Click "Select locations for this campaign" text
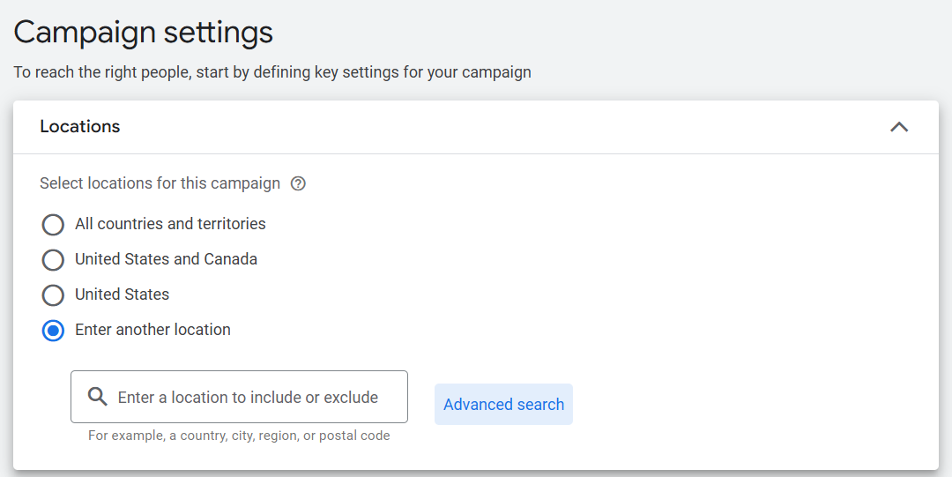 click(160, 183)
